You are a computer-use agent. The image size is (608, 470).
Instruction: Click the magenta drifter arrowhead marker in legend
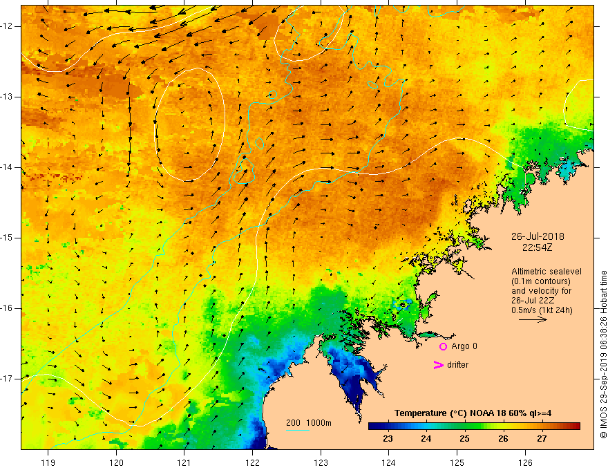pyautogui.click(x=438, y=365)
